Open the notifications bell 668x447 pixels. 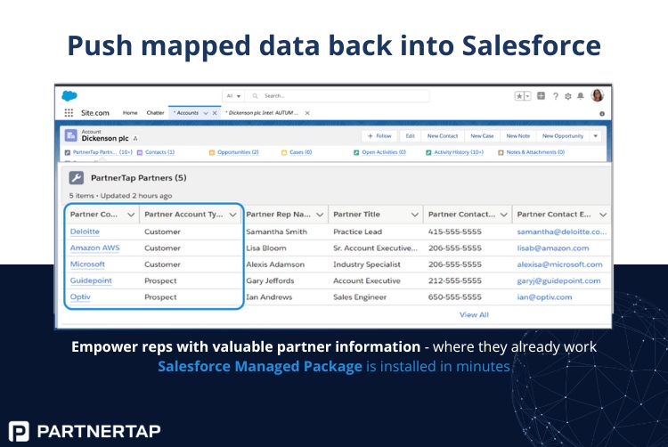[x=580, y=96]
